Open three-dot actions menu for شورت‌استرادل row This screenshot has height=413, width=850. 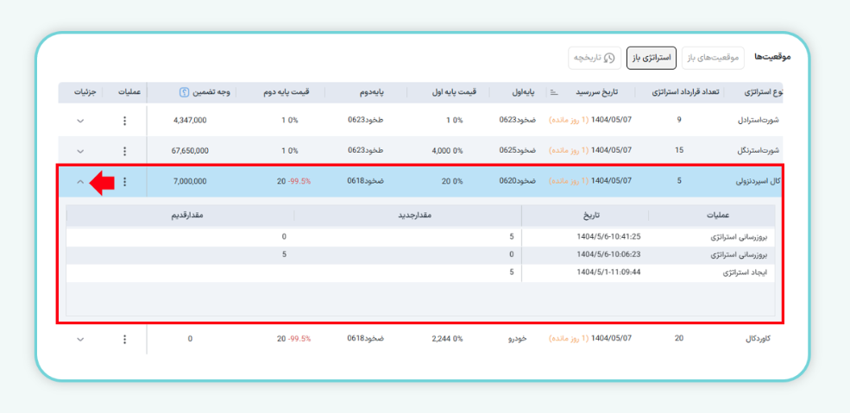(125, 121)
